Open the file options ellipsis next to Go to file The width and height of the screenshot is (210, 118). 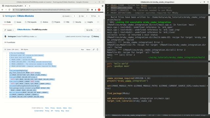click(98, 30)
